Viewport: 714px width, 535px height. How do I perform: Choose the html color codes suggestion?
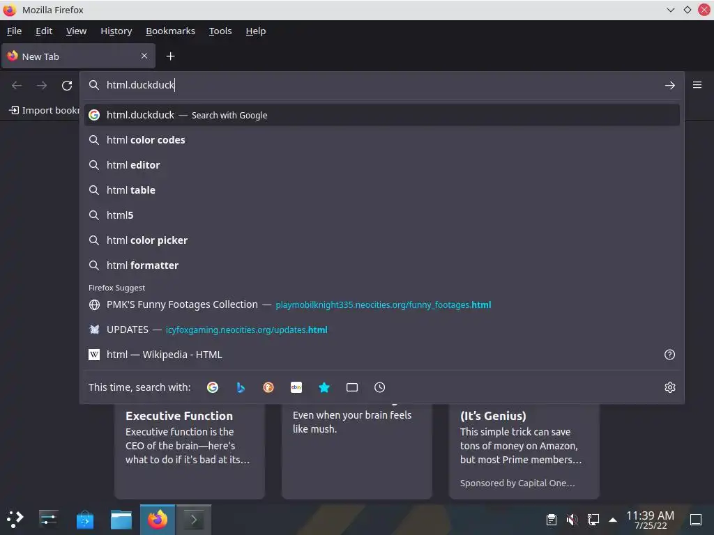pyautogui.click(x=381, y=140)
